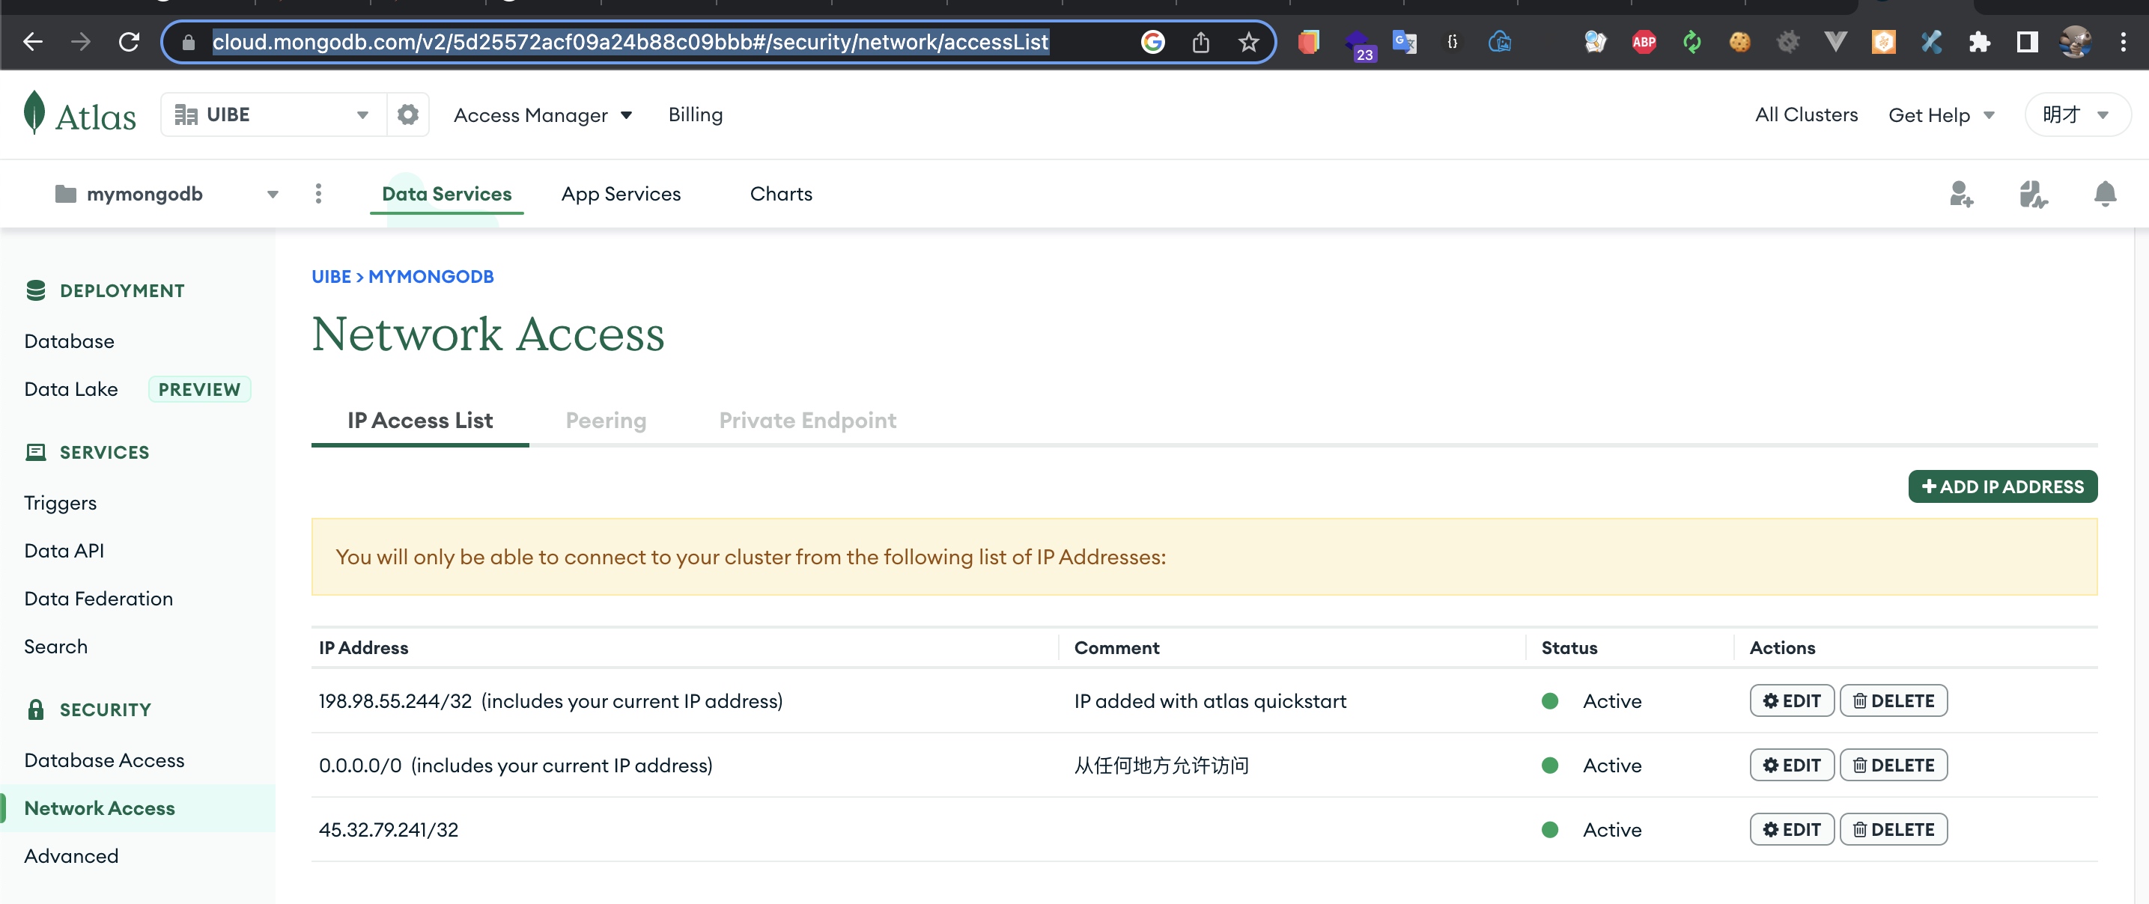Click the Add IP Address button
The image size is (2149, 904).
click(x=2001, y=486)
